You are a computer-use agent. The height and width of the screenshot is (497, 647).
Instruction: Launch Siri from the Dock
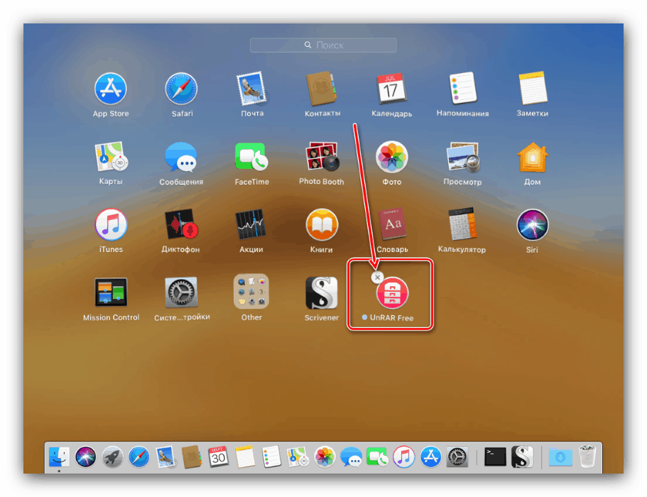(x=86, y=457)
